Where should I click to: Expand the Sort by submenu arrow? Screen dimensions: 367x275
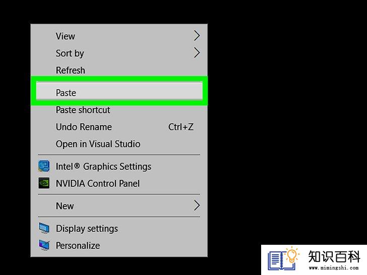(x=197, y=53)
